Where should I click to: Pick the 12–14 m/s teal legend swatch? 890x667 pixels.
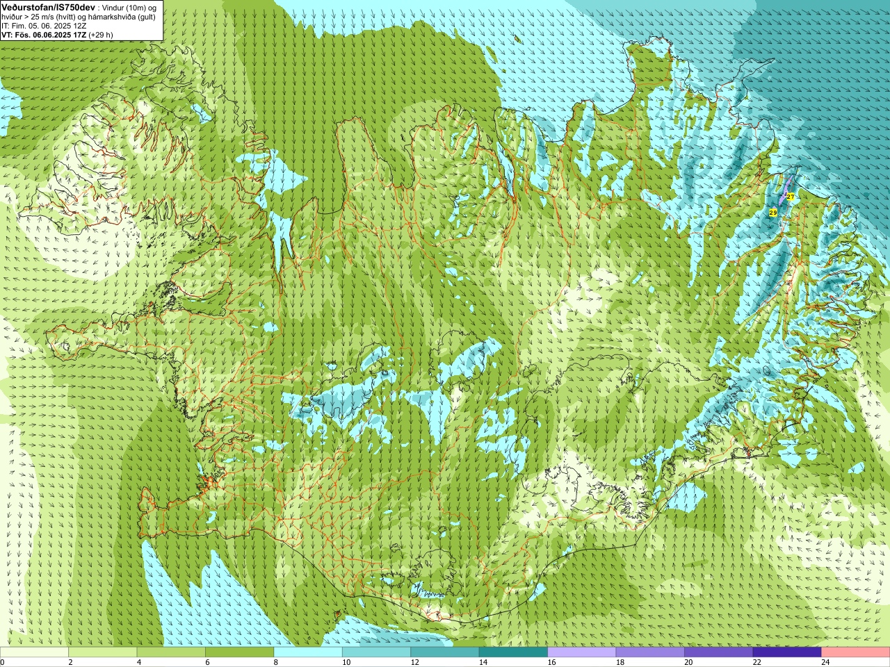[x=445, y=652]
